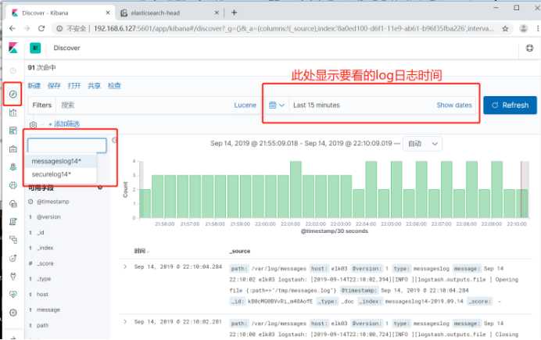
Task: Open the Discover compass icon in sidebar
Action: pyautogui.click(x=13, y=94)
